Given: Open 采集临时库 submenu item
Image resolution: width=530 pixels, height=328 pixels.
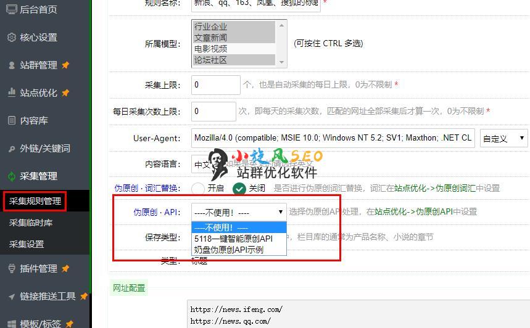Looking at the screenshot, I should point(31,223).
